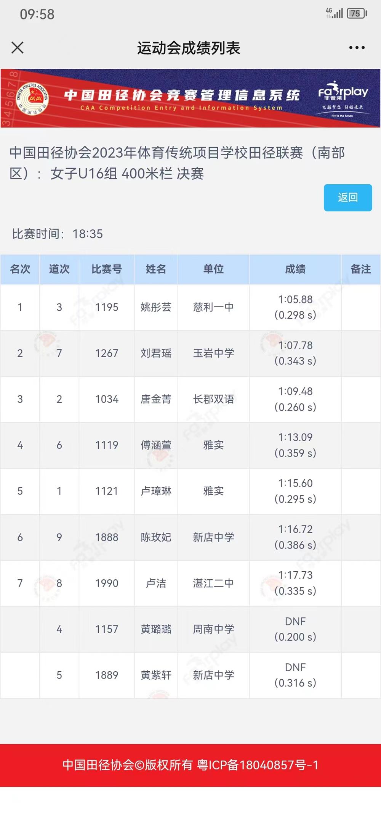This screenshot has height=827, width=381.
Task: Click the 单位 column header
Action: pos(213,269)
